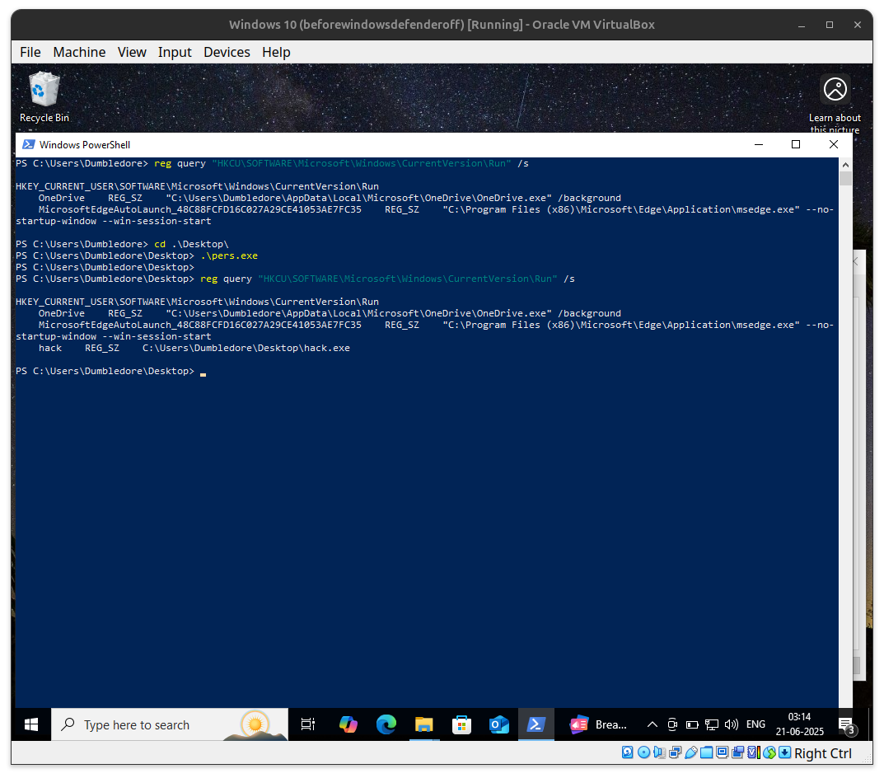The width and height of the screenshot is (884, 778).
Task: Click the .\pers.exe command text
Action: pyautogui.click(x=229, y=255)
